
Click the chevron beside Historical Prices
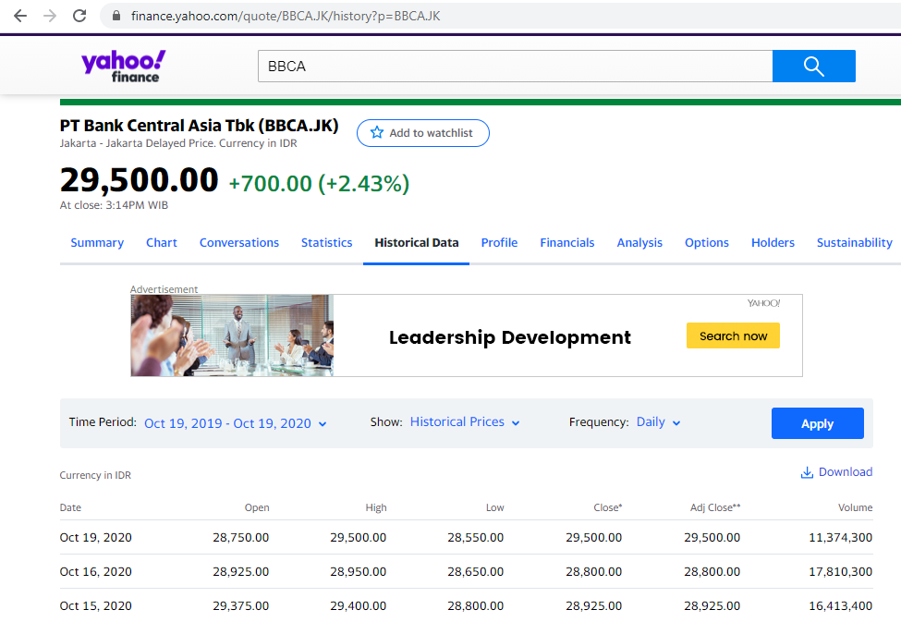(x=516, y=423)
